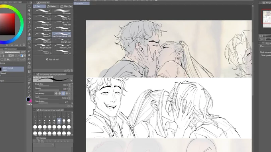Click the wrench sub tool detail icon
Image resolution: width=271 pixels, height=152 pixels.
point(72,106)
